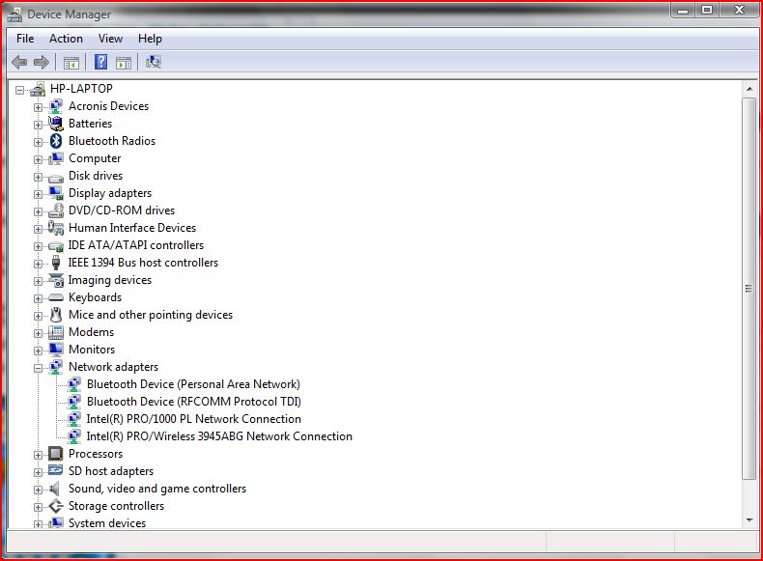This screenshot has height=561, width=763.
Task: Expand the Display adapters node
Action: [38, 194]
